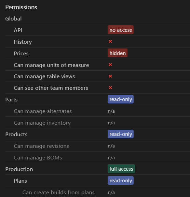Click the red X for units of measure

pyautogui.click(x=110, y=65)
